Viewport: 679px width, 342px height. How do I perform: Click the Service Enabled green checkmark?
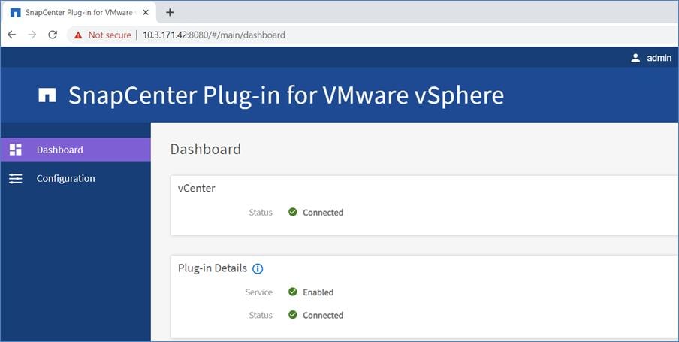point(293,292)
